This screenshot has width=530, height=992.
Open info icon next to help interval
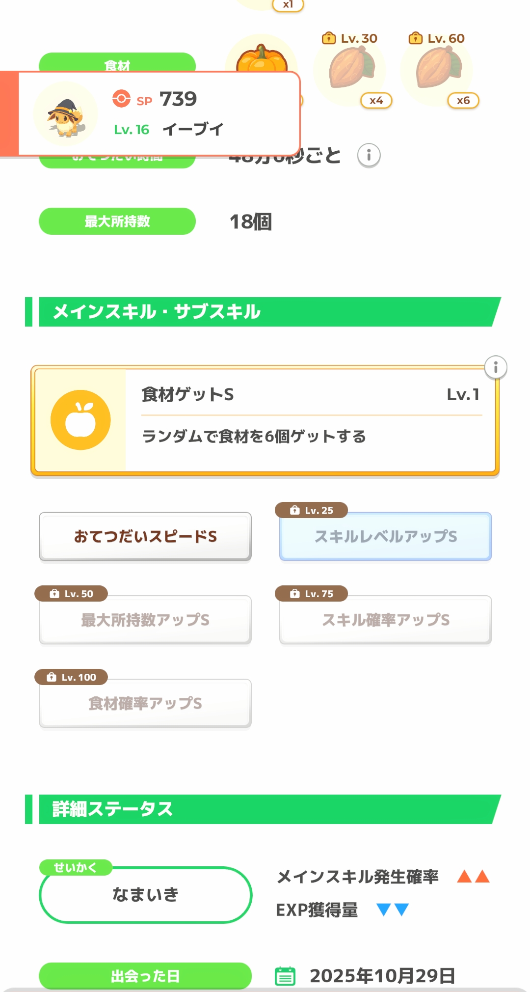click(369, 156)
